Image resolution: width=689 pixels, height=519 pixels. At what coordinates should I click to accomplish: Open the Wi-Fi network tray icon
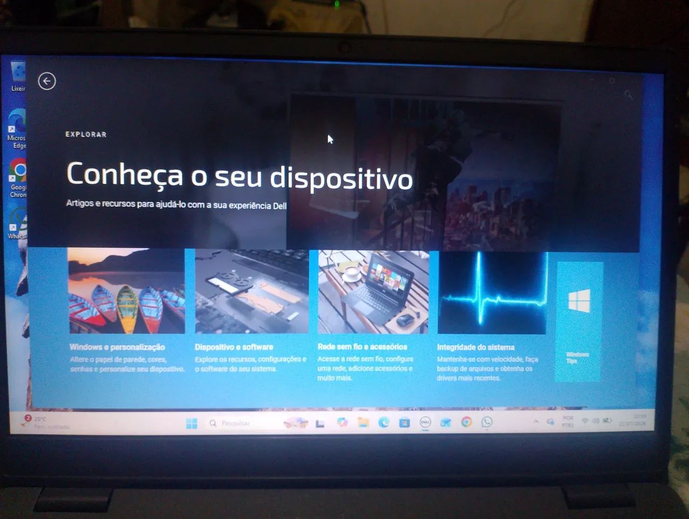click(585, 421)
